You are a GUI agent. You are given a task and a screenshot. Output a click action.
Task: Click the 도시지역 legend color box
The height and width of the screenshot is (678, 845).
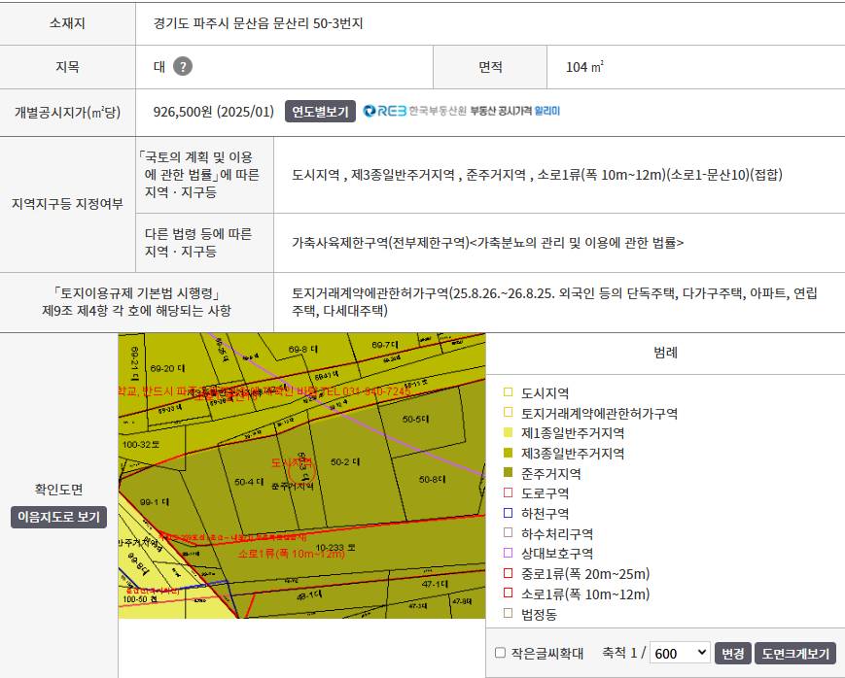(508, 392)
